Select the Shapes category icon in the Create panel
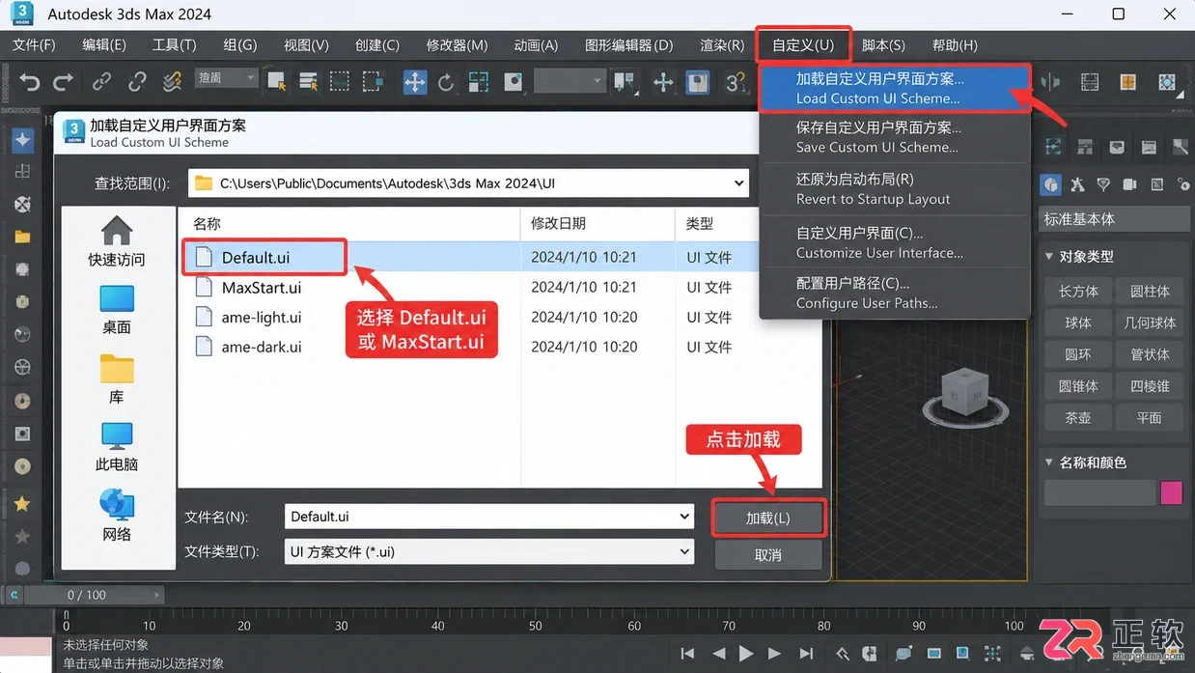The image size is (1195, 673). 1078,184
